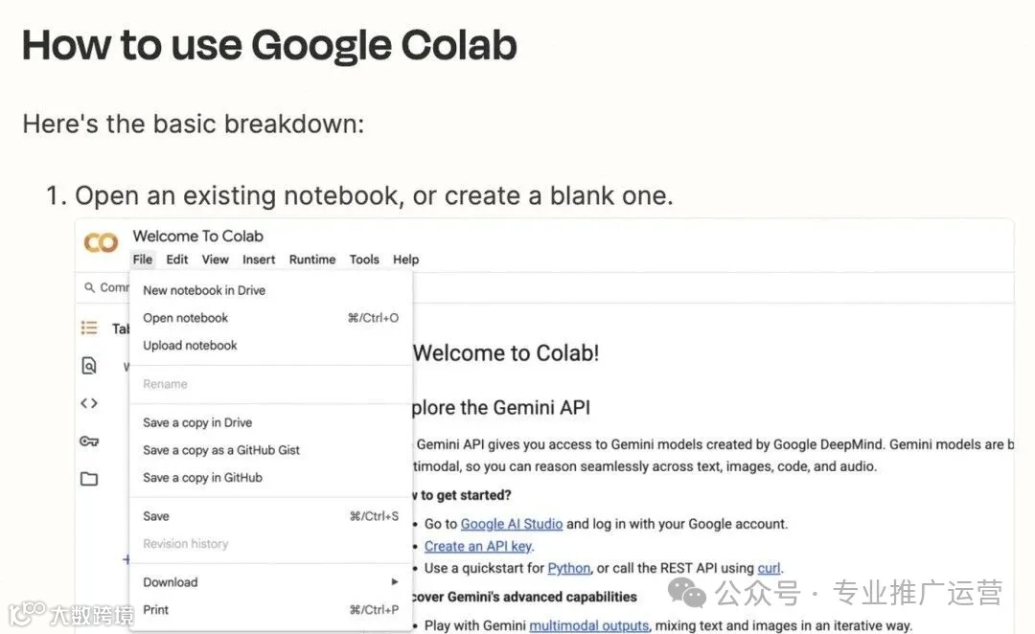Open the Table of contents sidebar icon
Screen dimensions: 1035x634
tap(89, 328)
